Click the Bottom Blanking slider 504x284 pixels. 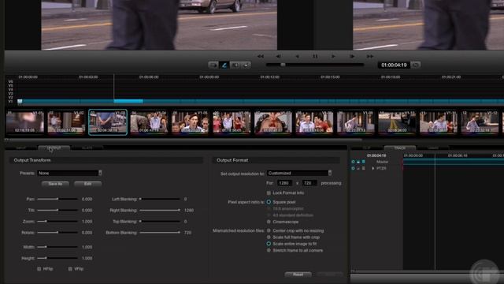(160, 233)
